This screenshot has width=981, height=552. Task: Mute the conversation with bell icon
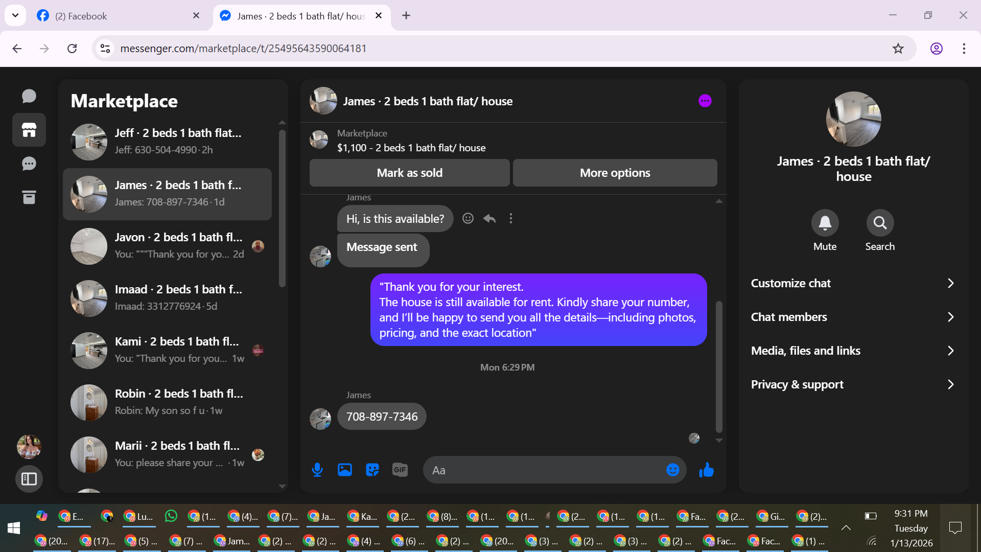(825, 223)
